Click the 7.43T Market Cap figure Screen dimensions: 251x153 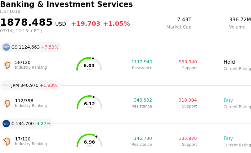tap(184, 19)
